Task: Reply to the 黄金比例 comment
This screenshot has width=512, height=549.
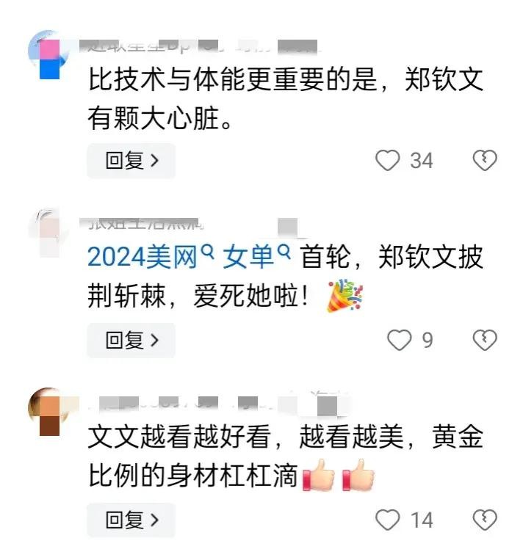Action: point(131,520)
